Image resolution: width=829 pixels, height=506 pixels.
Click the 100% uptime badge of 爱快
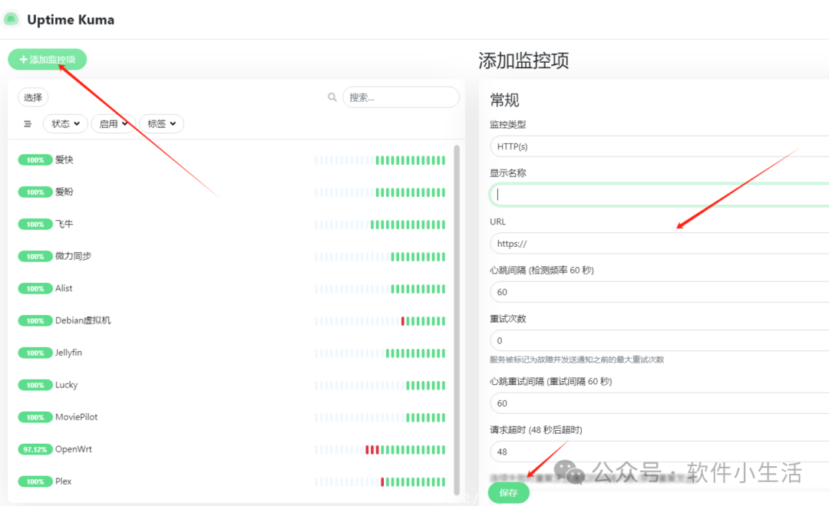(x=35, y=160)
